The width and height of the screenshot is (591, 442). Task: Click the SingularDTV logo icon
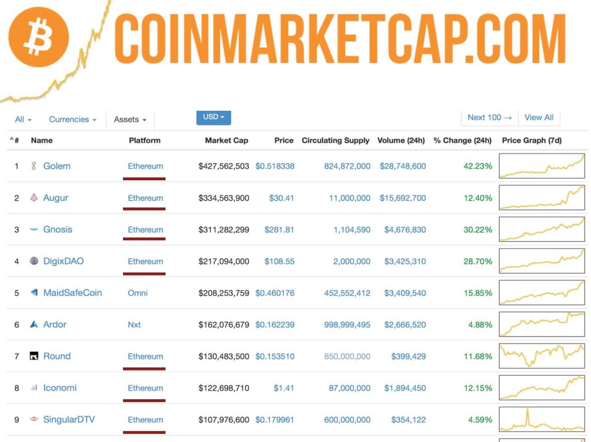[x=34, y=420]
